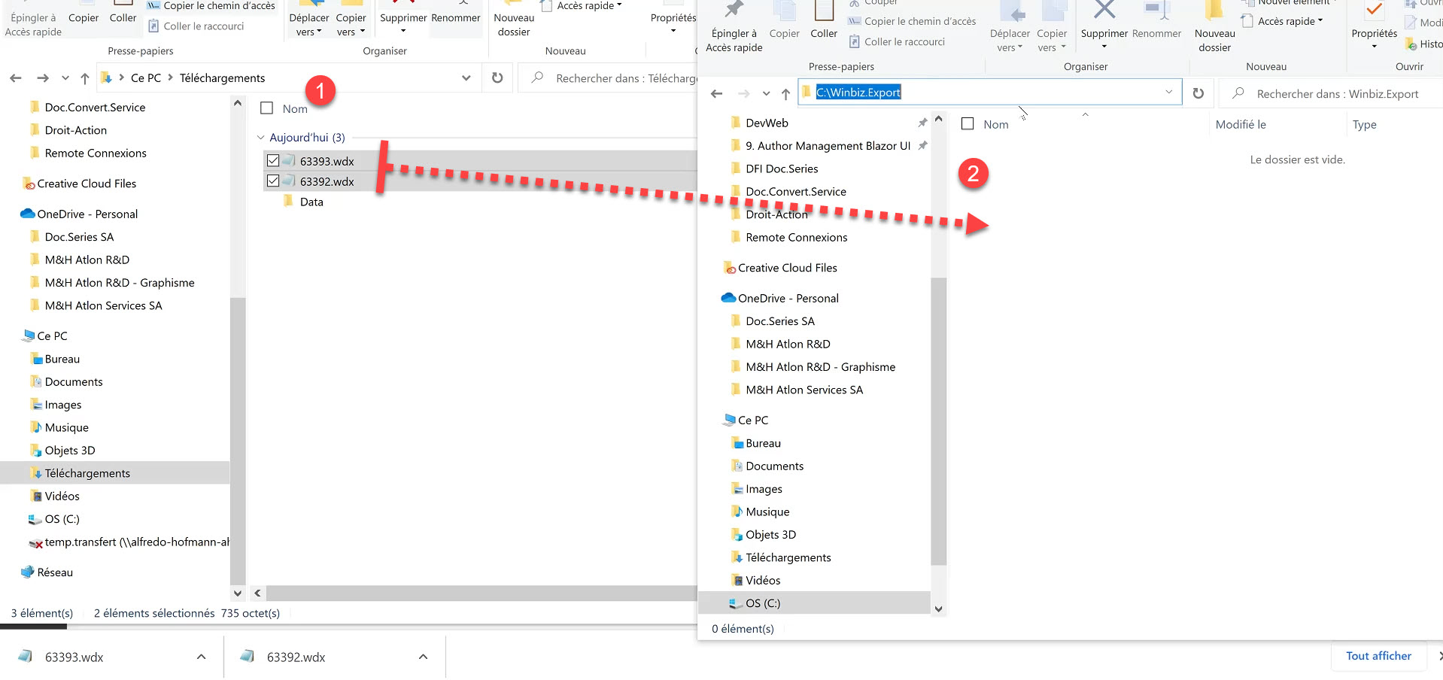Refresh the Winbiz.Export folder view
1443x680 pixels.
(x=1198, y=93)
